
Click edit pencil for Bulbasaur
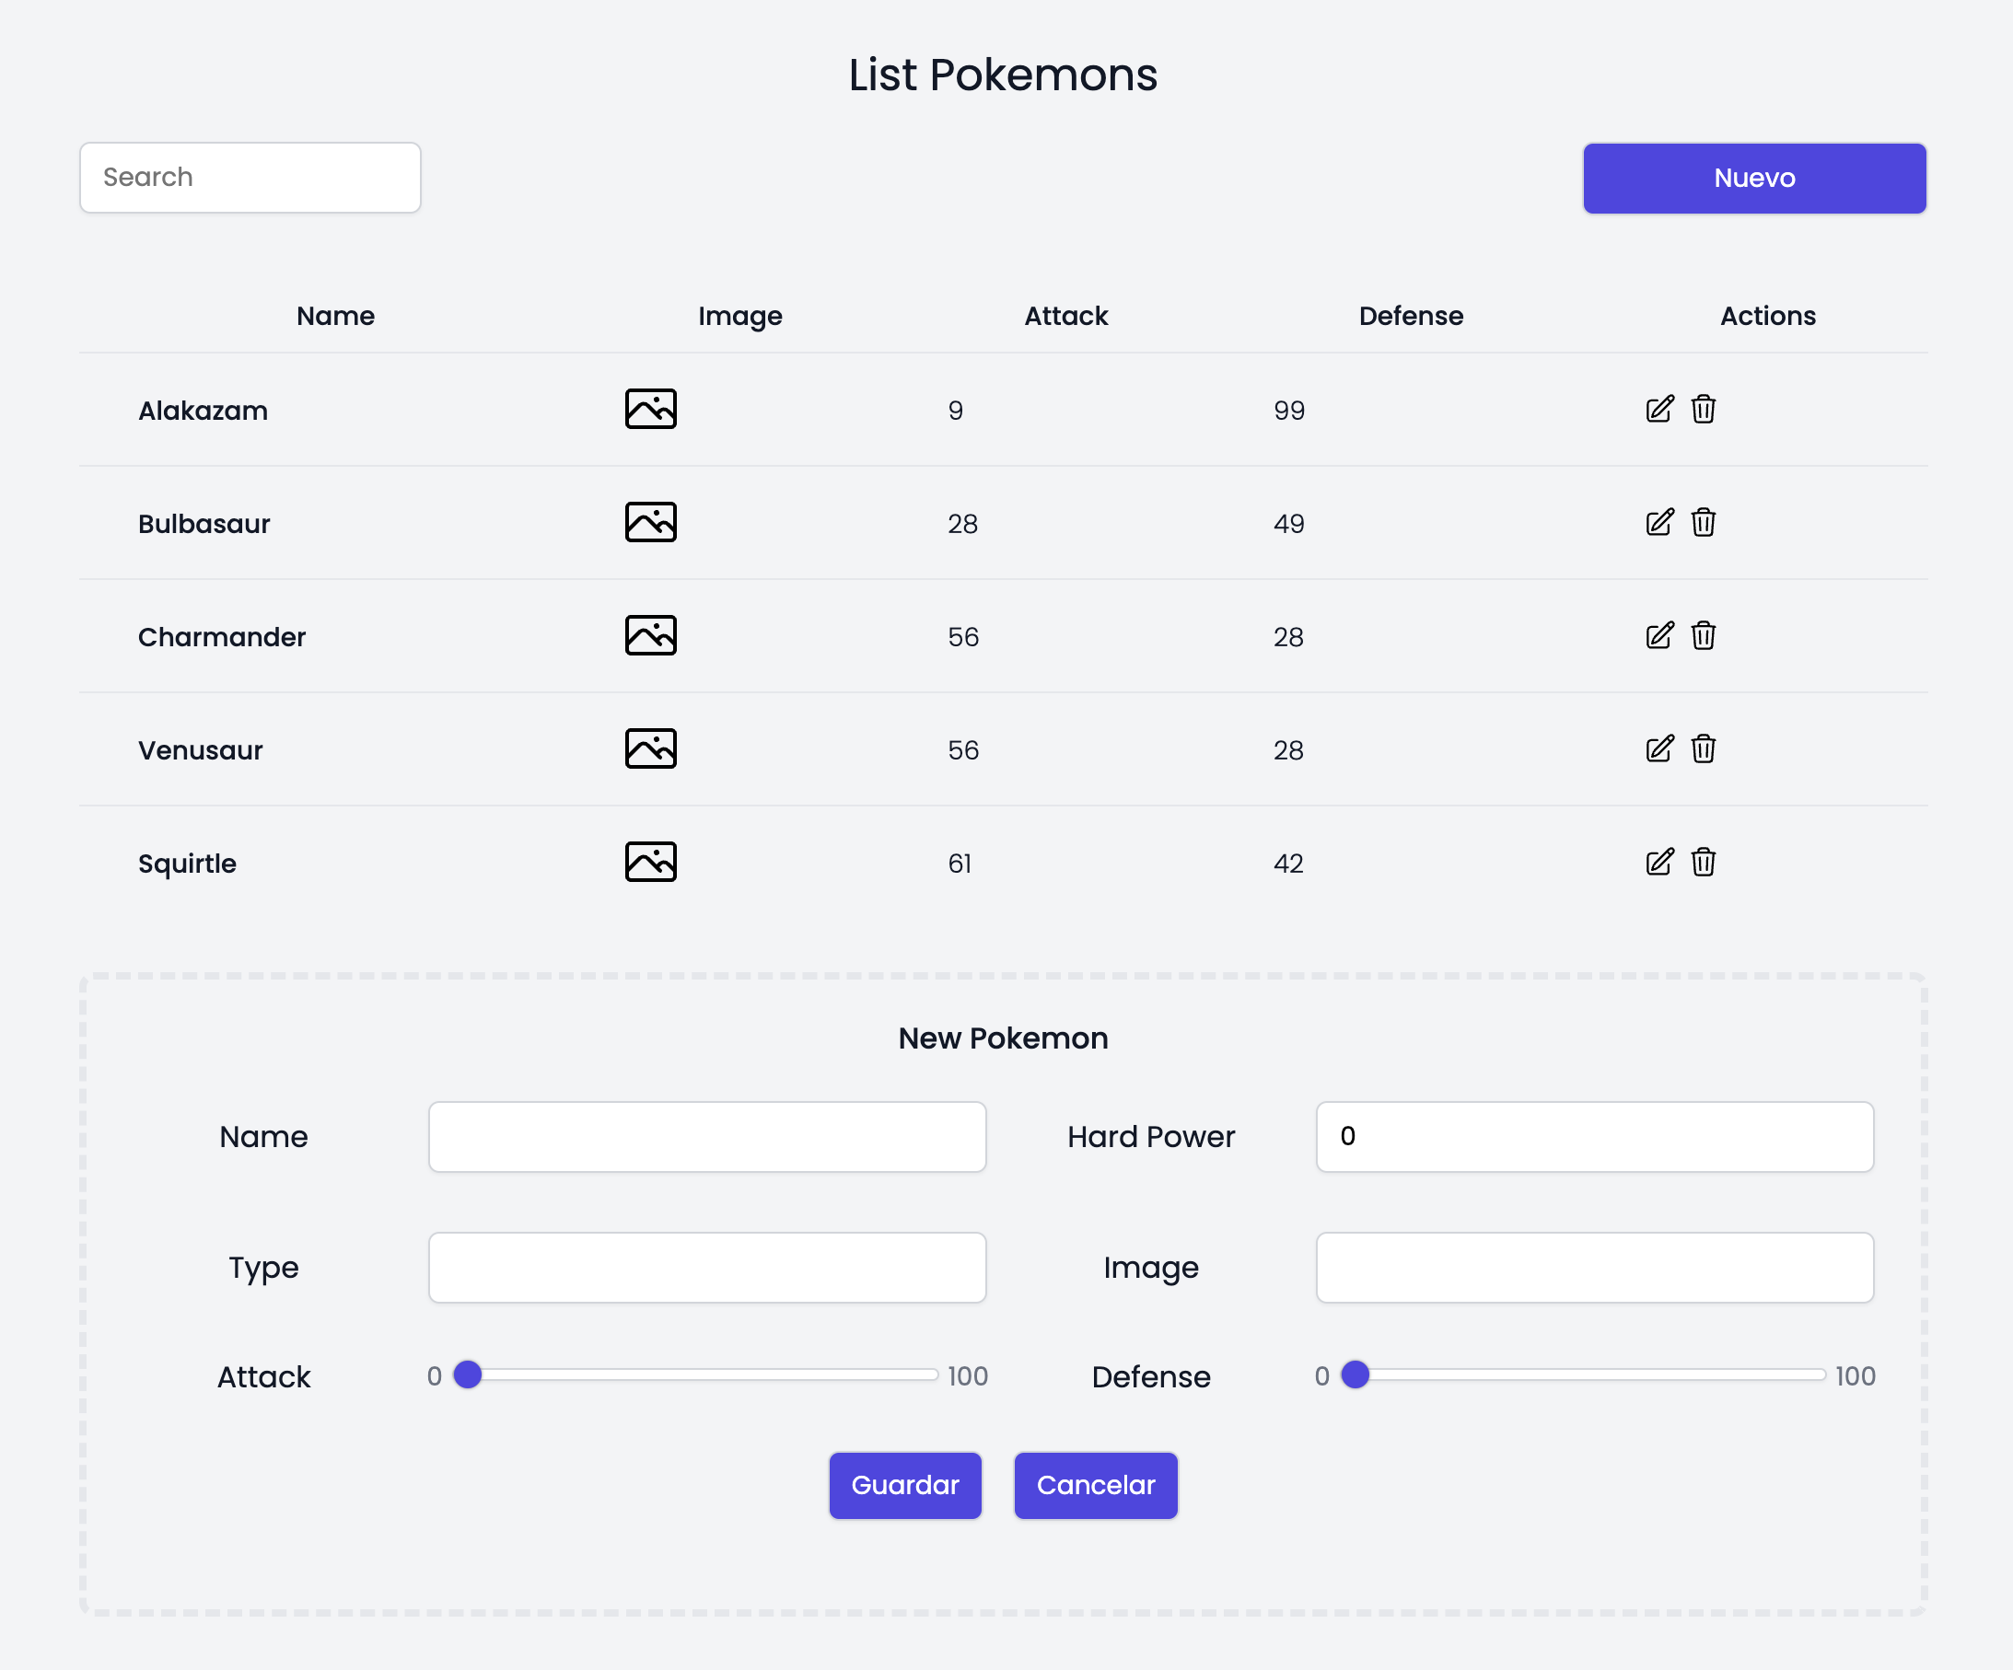click(1658, 522)
